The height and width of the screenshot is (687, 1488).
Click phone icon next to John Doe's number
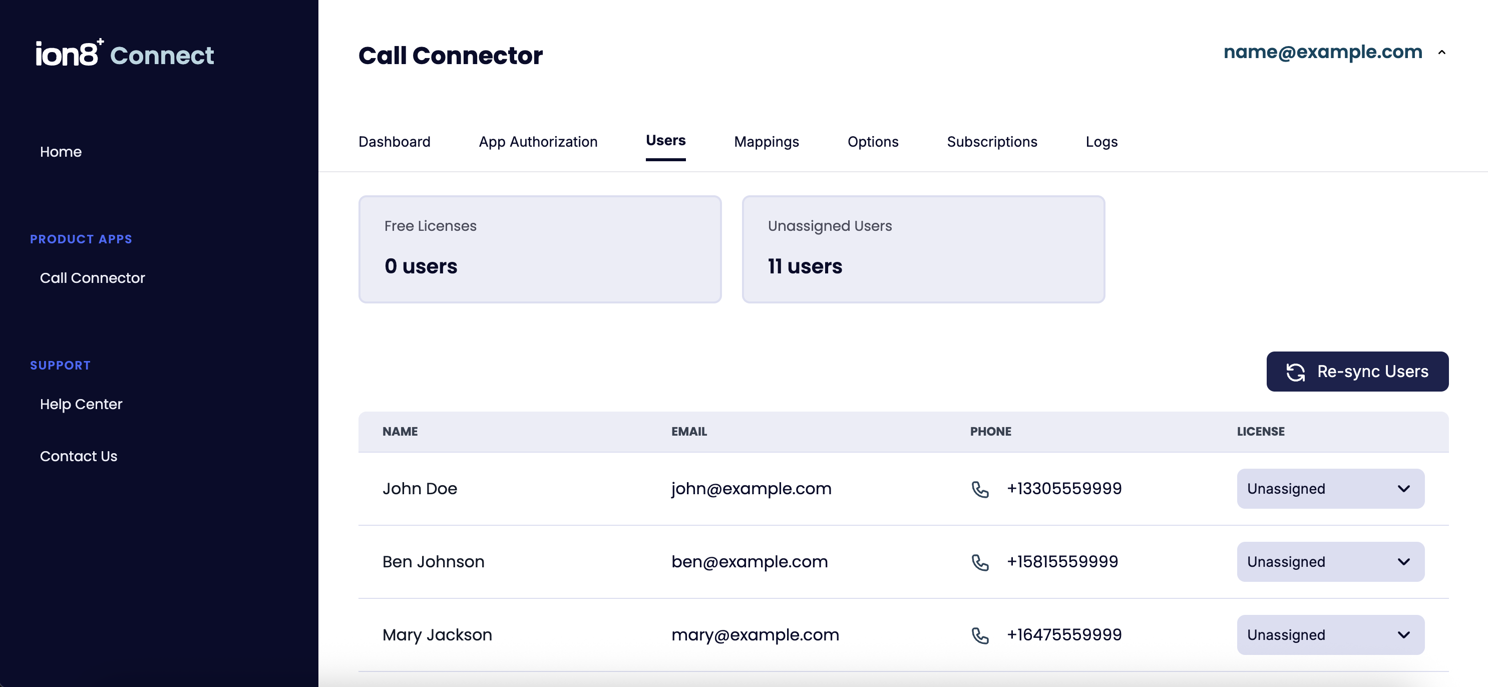[x=980, y=489]
